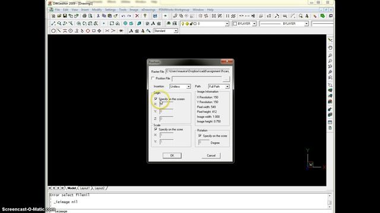Click the Paste clipboard icon

(109, 16)
